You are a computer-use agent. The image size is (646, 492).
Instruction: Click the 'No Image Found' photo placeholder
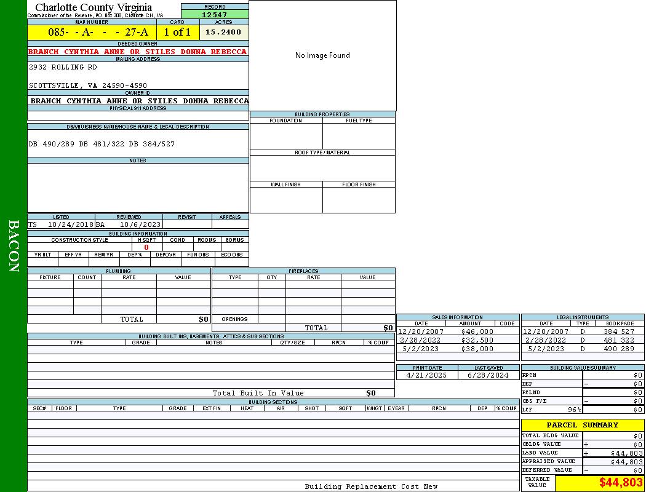tap(322, 55)
